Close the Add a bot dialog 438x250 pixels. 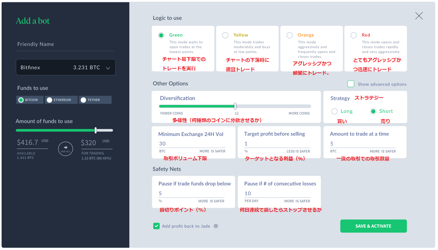tap(419, 16)
